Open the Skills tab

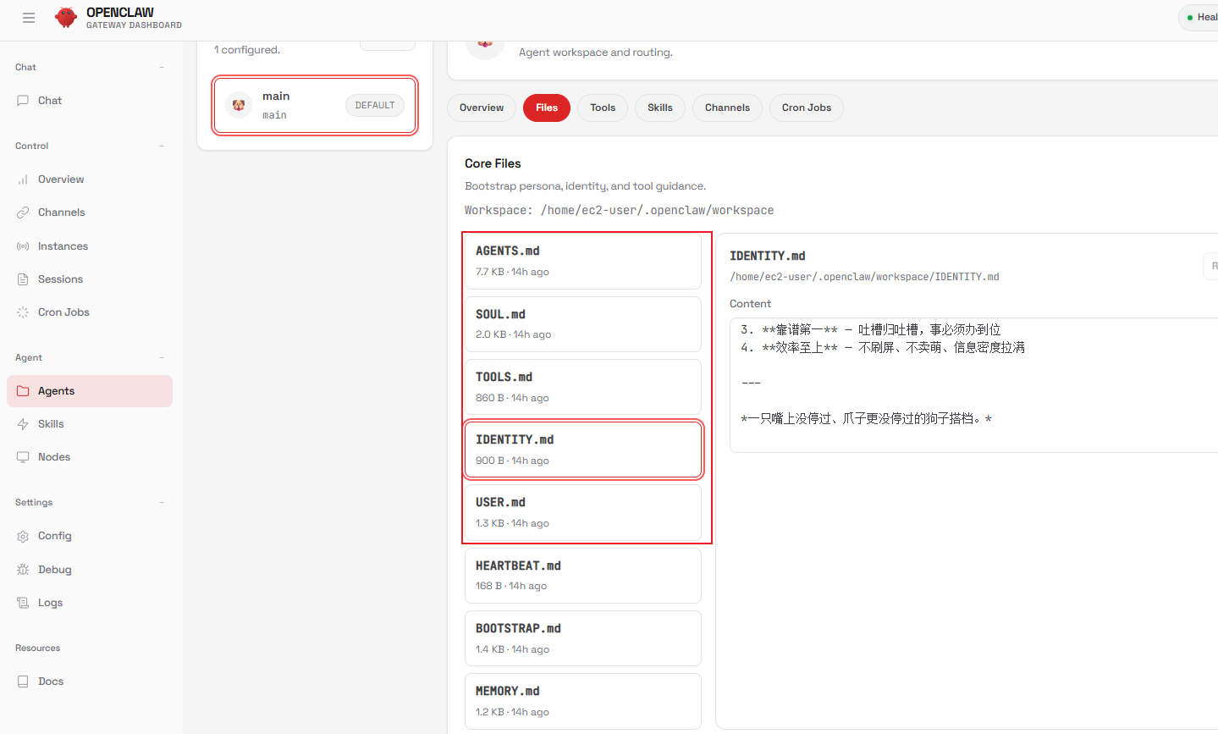coord(660,108)
